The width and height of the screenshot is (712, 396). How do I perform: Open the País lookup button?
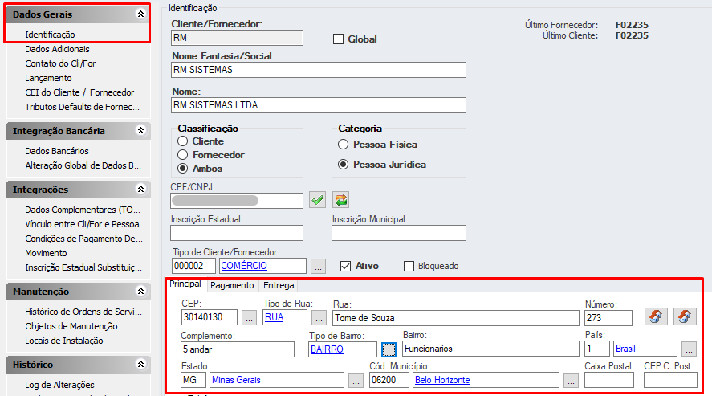tap(689, 349)
